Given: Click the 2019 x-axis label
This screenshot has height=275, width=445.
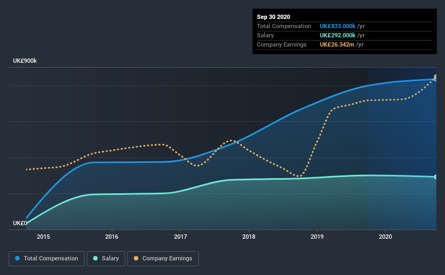Looking at the screenshot, I should [x=317, y=237].
